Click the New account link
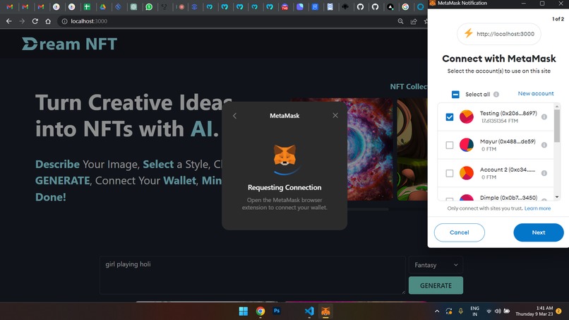 click(x=536, y=94)
